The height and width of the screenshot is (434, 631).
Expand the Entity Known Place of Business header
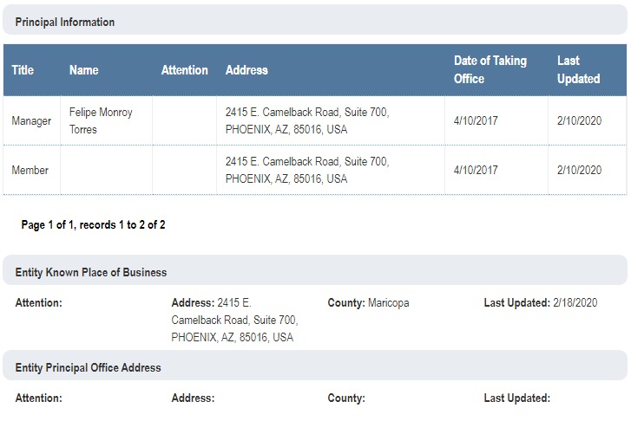(91, 272)
